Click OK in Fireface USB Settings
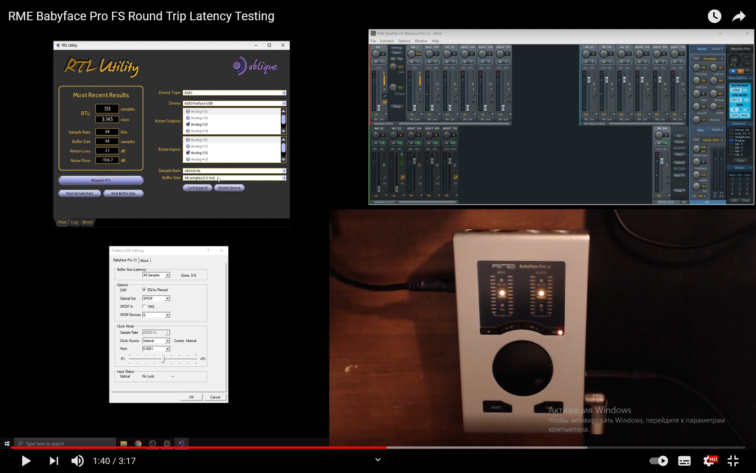756x473 pixels. point(192,397)
